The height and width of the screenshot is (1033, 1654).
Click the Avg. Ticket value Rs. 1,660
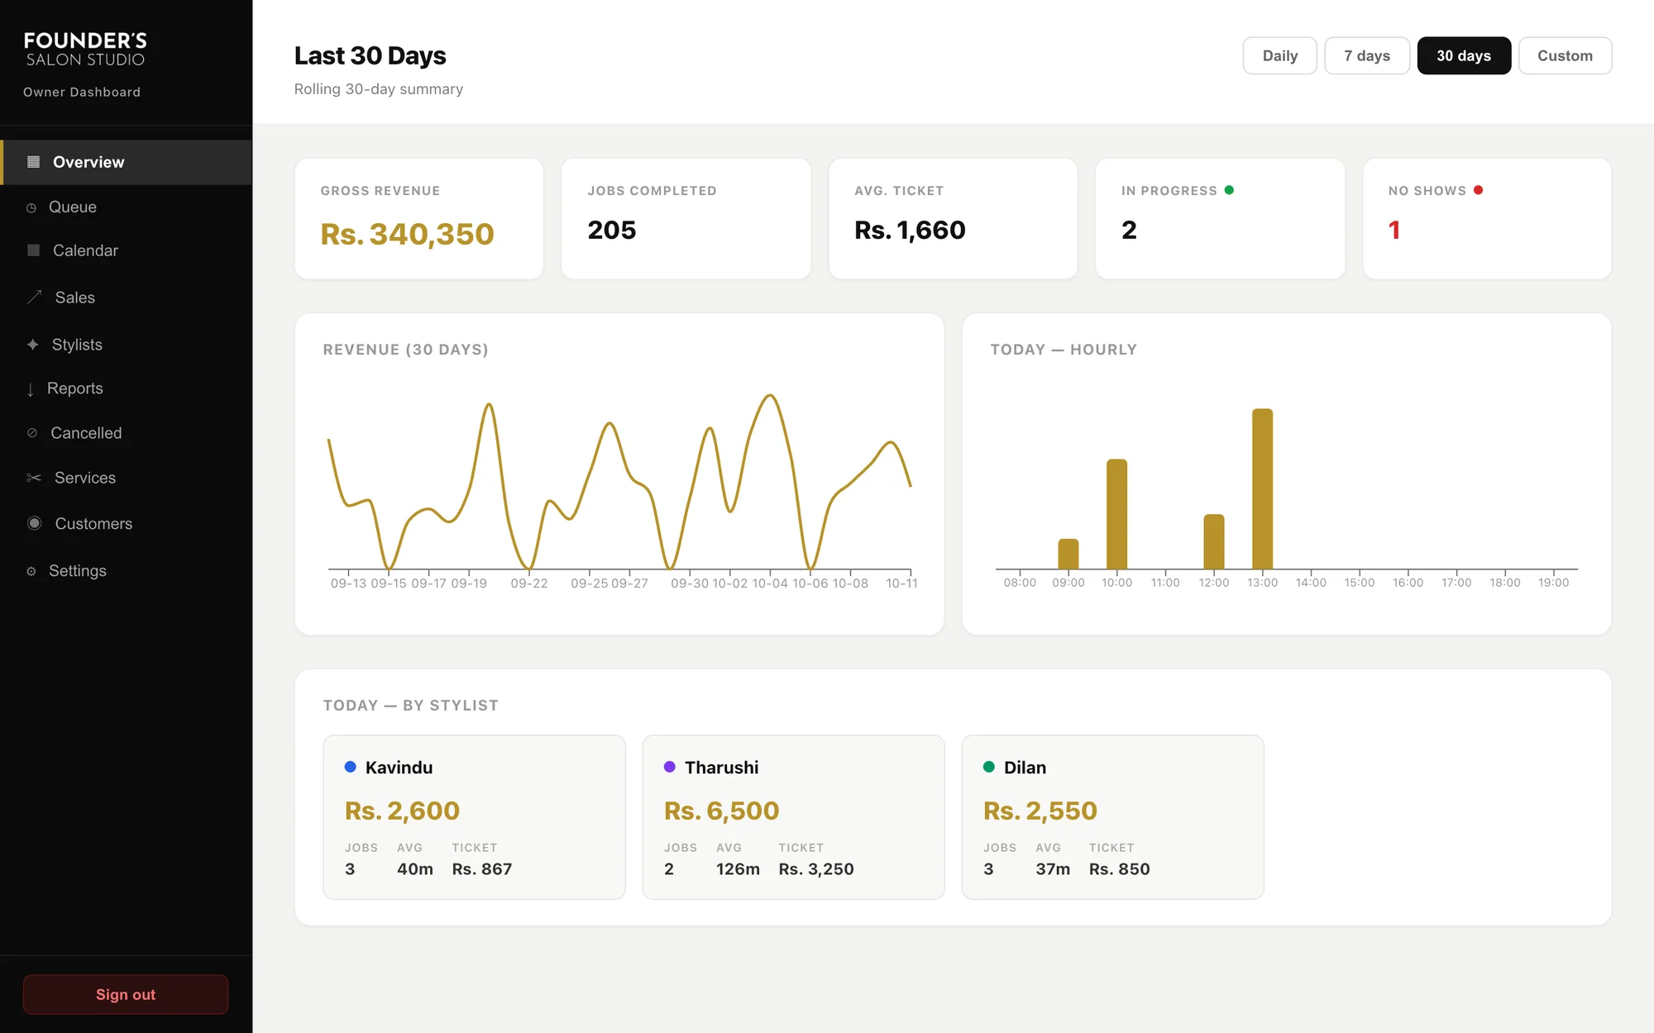click(x=910, y=230)
